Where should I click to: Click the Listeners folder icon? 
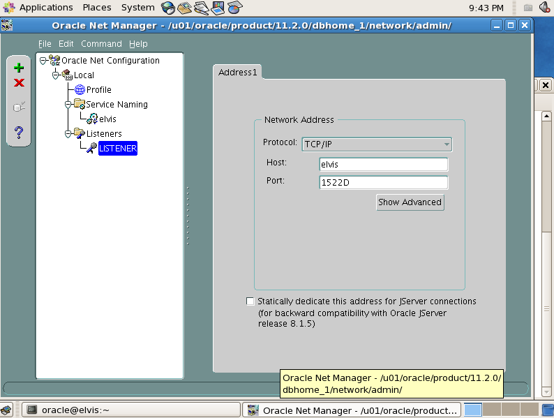tap(80, 133)
